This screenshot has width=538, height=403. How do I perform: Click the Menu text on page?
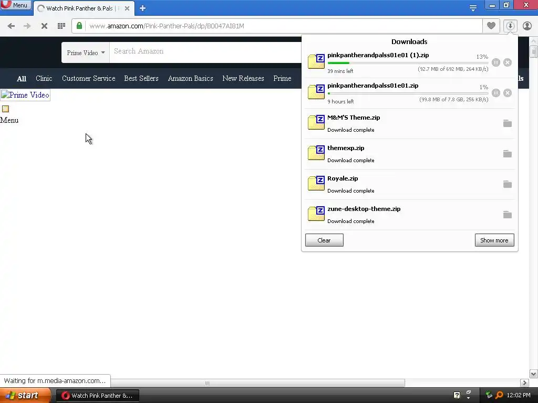(9, 120)
